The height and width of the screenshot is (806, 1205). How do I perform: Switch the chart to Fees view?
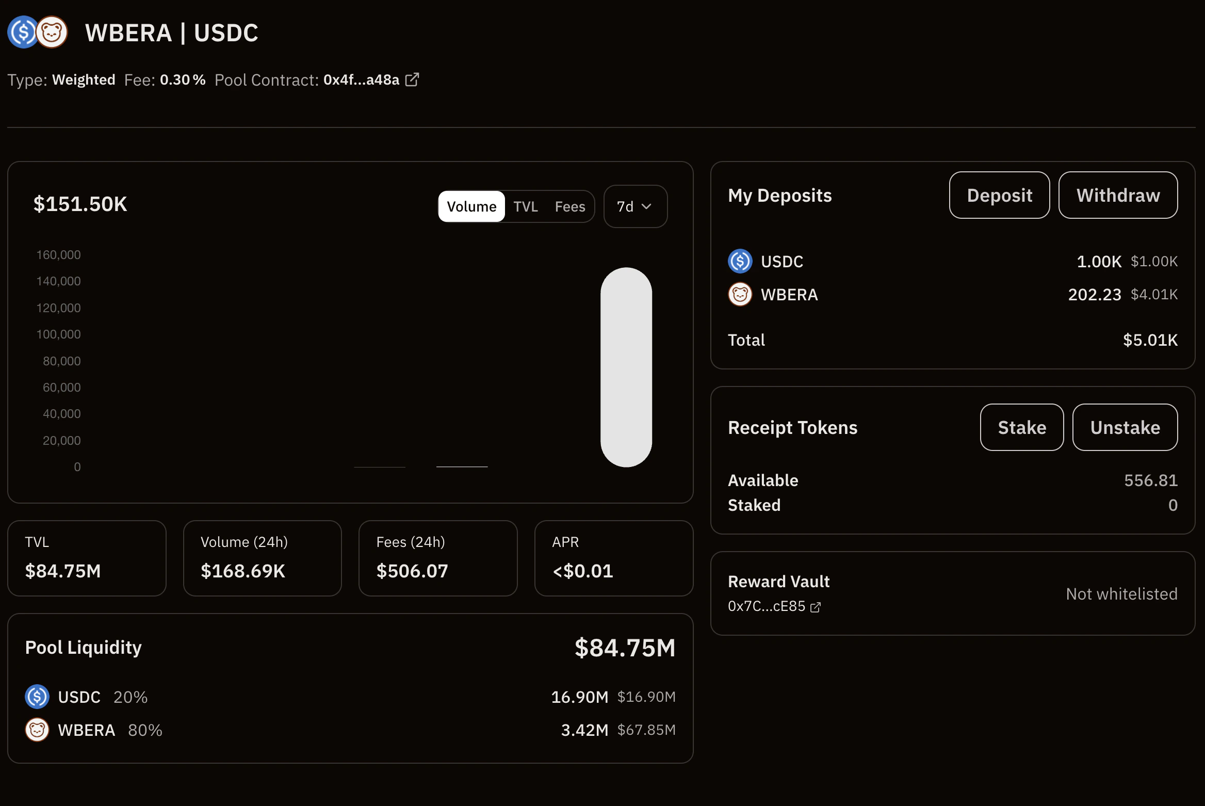coord(570,206)
